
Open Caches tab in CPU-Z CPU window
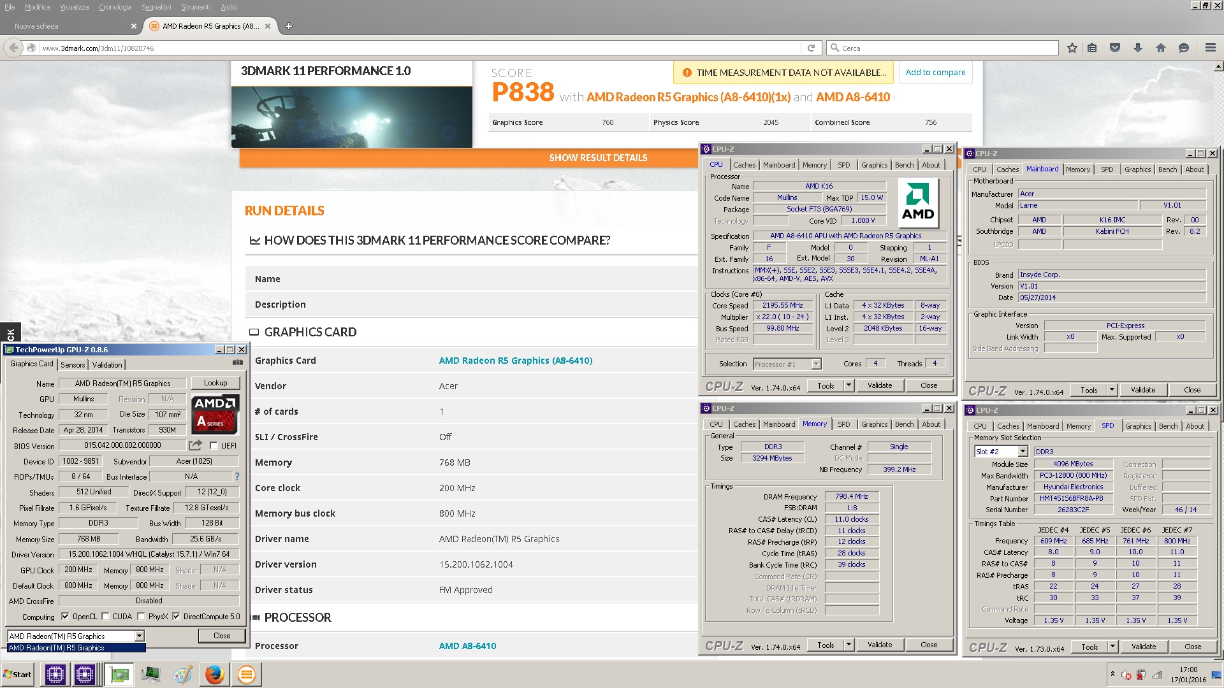[x=744, y=165]
